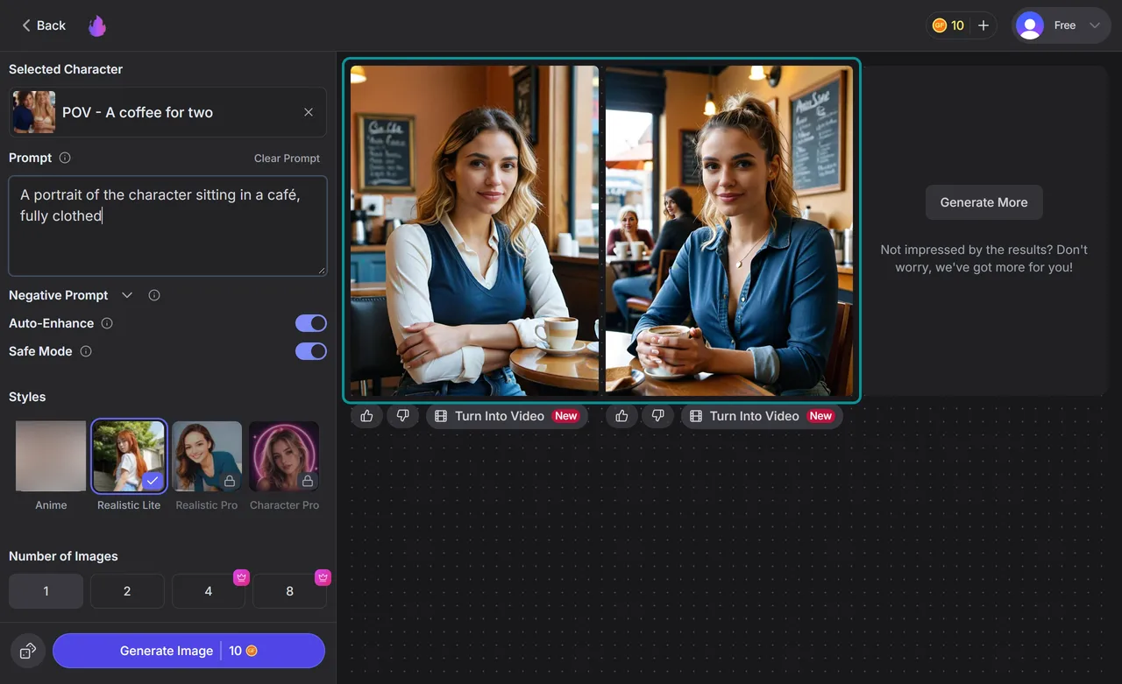Click the gold coin balance icon

[940, 25]
